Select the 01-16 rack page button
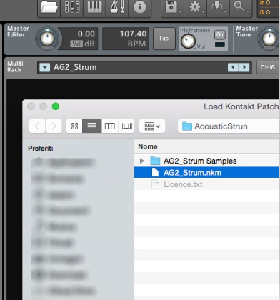Viewport: 280px width, 300px height. (268, 68)
